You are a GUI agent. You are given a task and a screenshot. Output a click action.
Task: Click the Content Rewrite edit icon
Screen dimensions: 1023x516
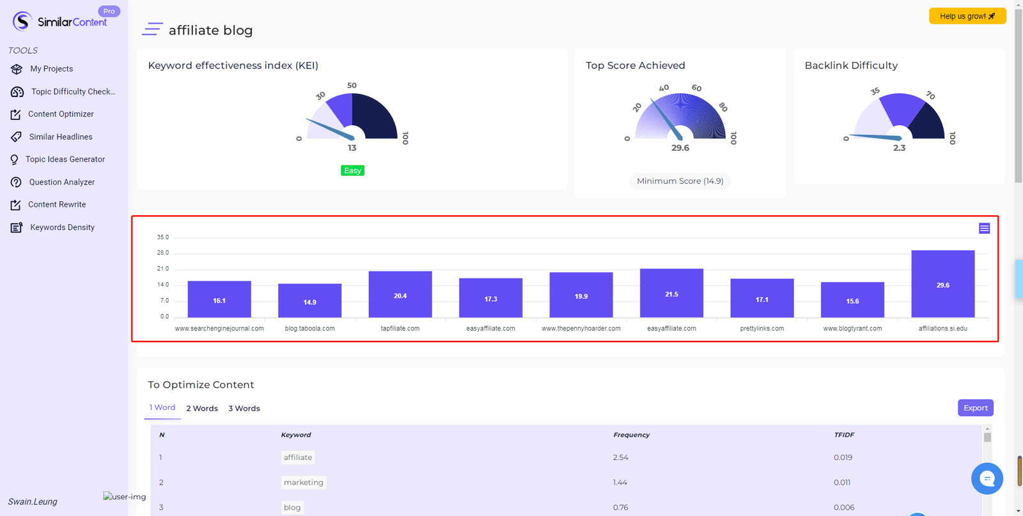pos(16,205)
